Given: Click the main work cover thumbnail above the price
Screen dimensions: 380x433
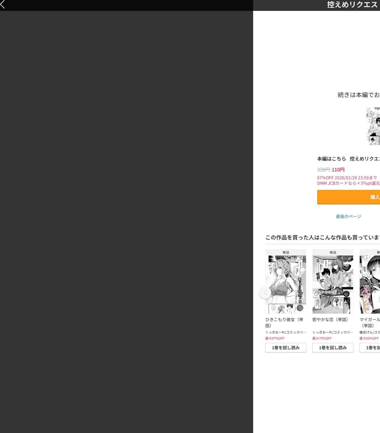Looking at the screenshot, I should (373, 126).
